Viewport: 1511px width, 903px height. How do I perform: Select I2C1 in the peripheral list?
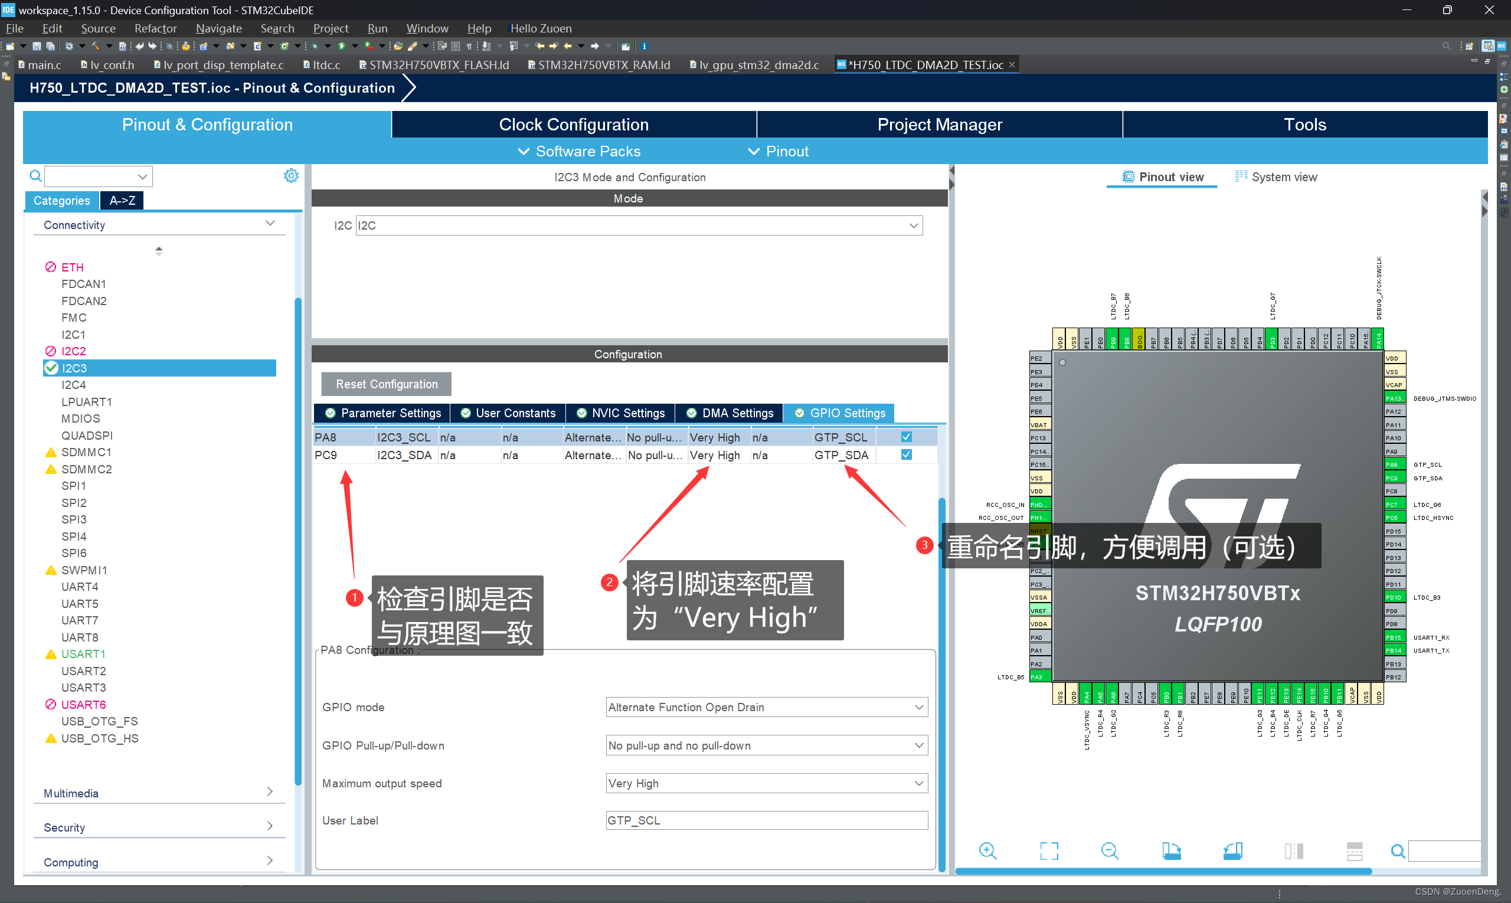pyautogui.click(x=73, y=335)
